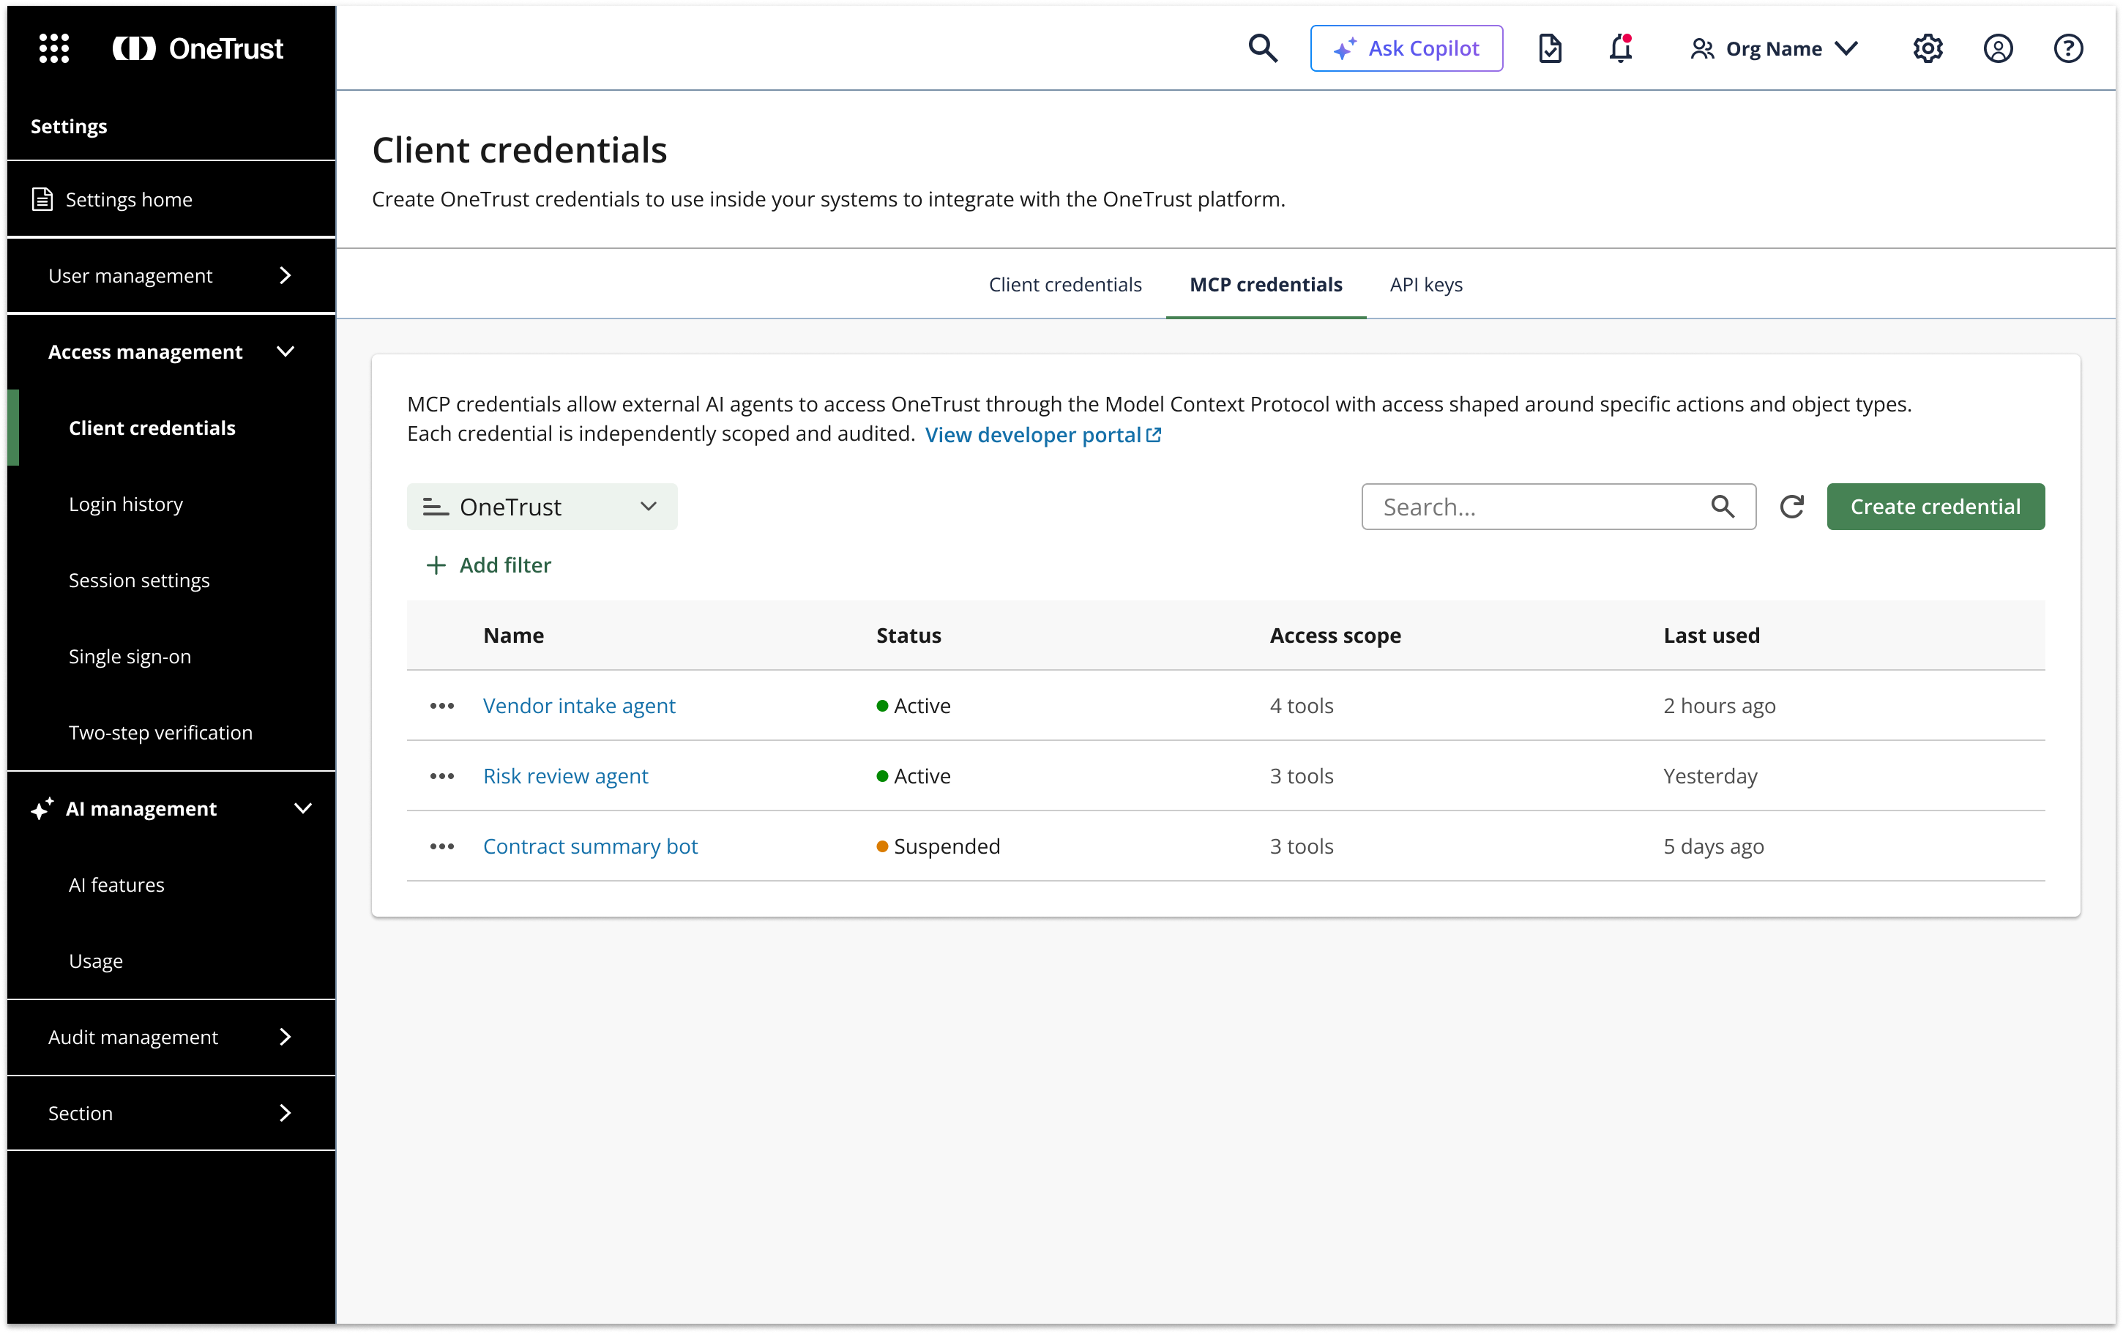Viewport: 2123px width, 1334px height.
Task: Click the OneTrust logo
Action: 198,48
